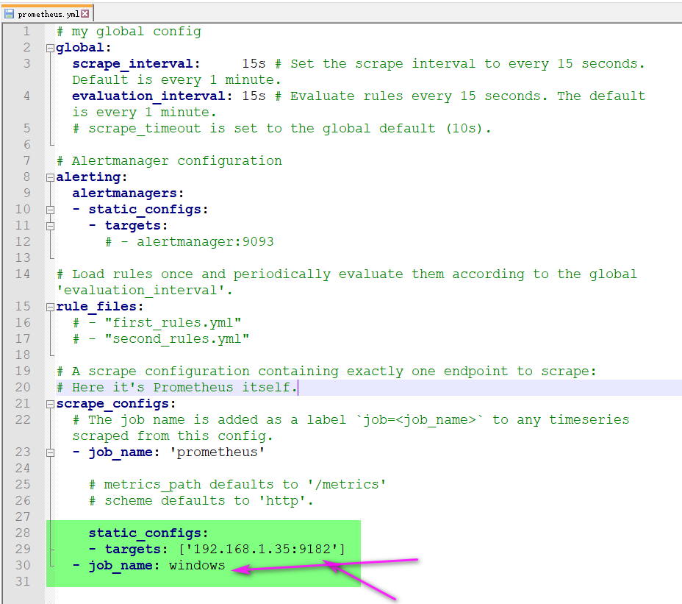682x604 pixels.
Task: Collapse the static_configs fold marker on line 10
Action: coord(51,210)
